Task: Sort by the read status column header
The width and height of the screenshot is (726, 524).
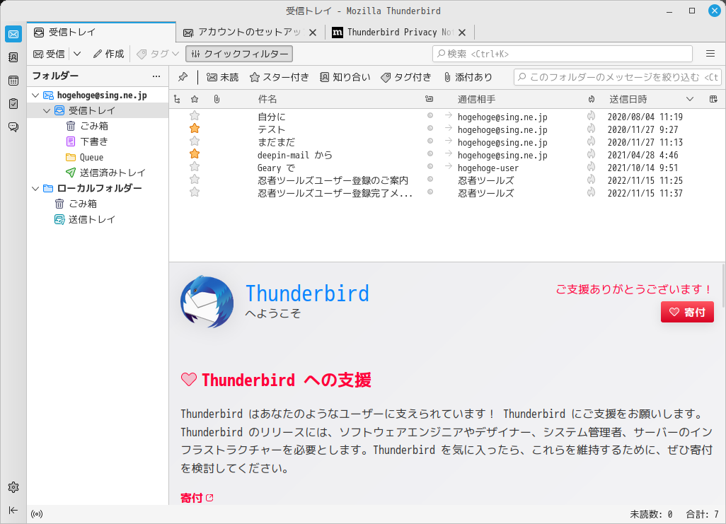Action: [x=430, y=99]
